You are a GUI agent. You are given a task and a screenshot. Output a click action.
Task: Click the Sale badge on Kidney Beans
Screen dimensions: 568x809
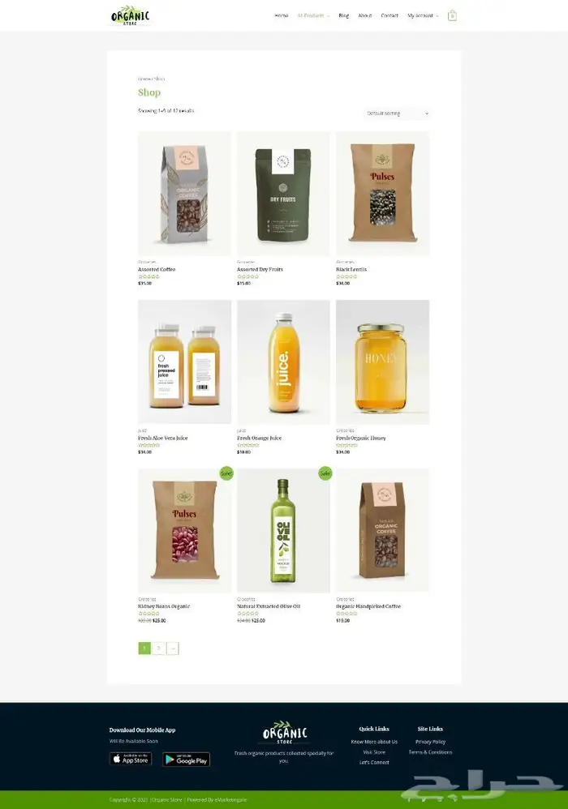226,473
